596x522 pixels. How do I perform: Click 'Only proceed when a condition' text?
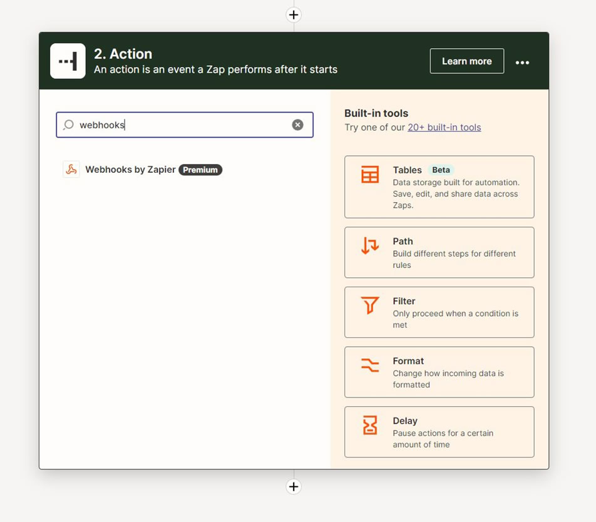click(455, 319)
